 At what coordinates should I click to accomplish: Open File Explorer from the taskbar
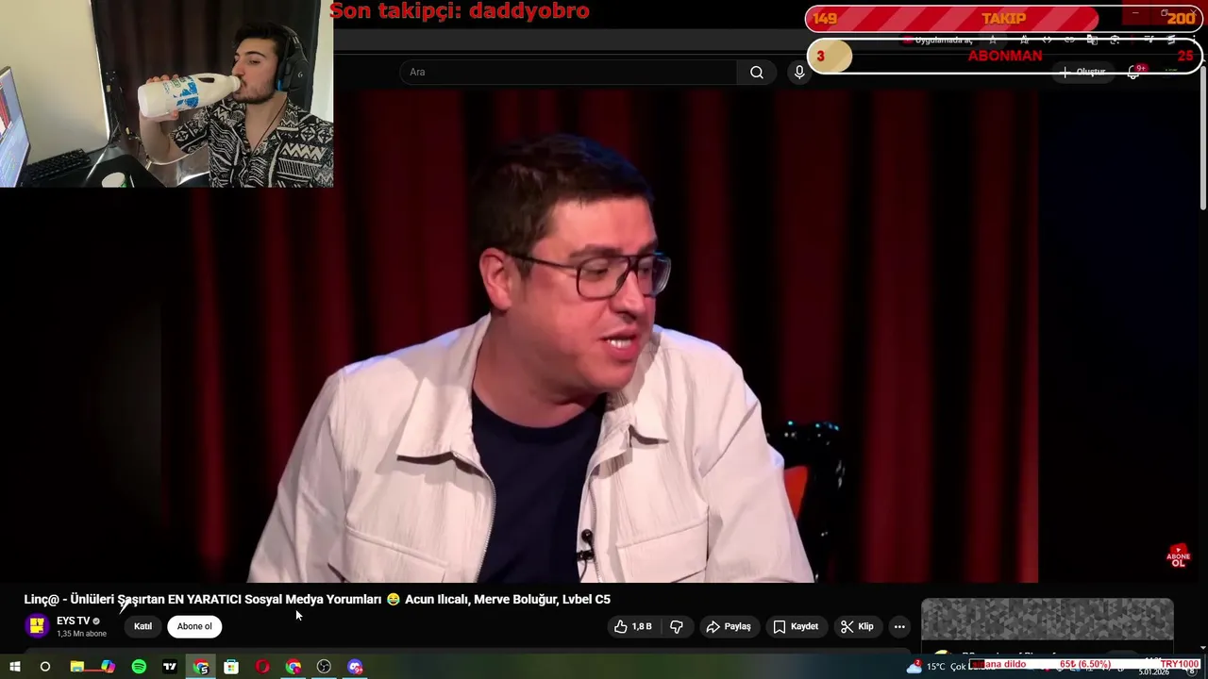[x=77, y=667]
